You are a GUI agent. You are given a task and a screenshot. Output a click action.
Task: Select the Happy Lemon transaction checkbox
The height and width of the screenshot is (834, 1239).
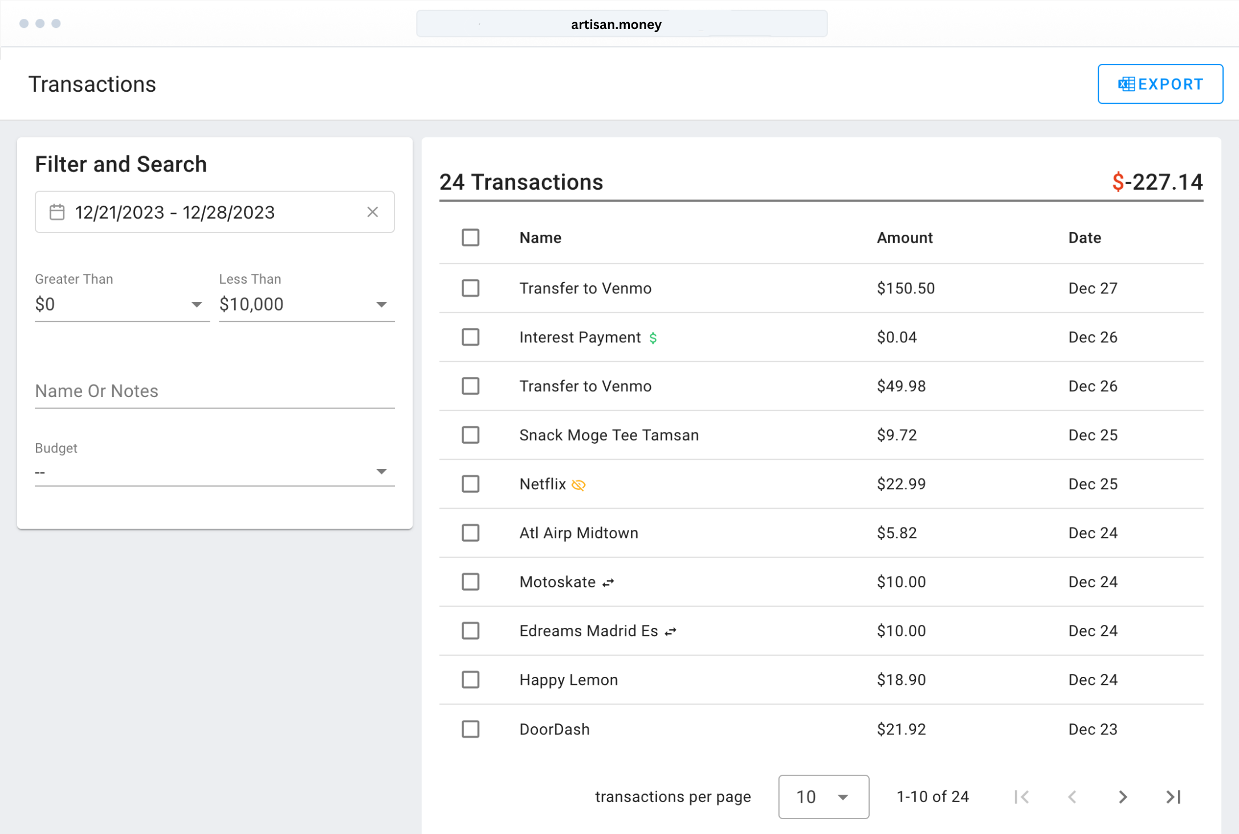(x=470, y=680)
